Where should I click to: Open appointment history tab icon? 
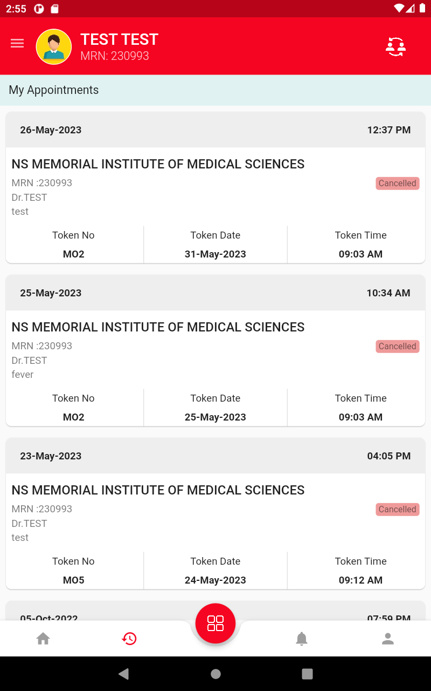[129, 639]
